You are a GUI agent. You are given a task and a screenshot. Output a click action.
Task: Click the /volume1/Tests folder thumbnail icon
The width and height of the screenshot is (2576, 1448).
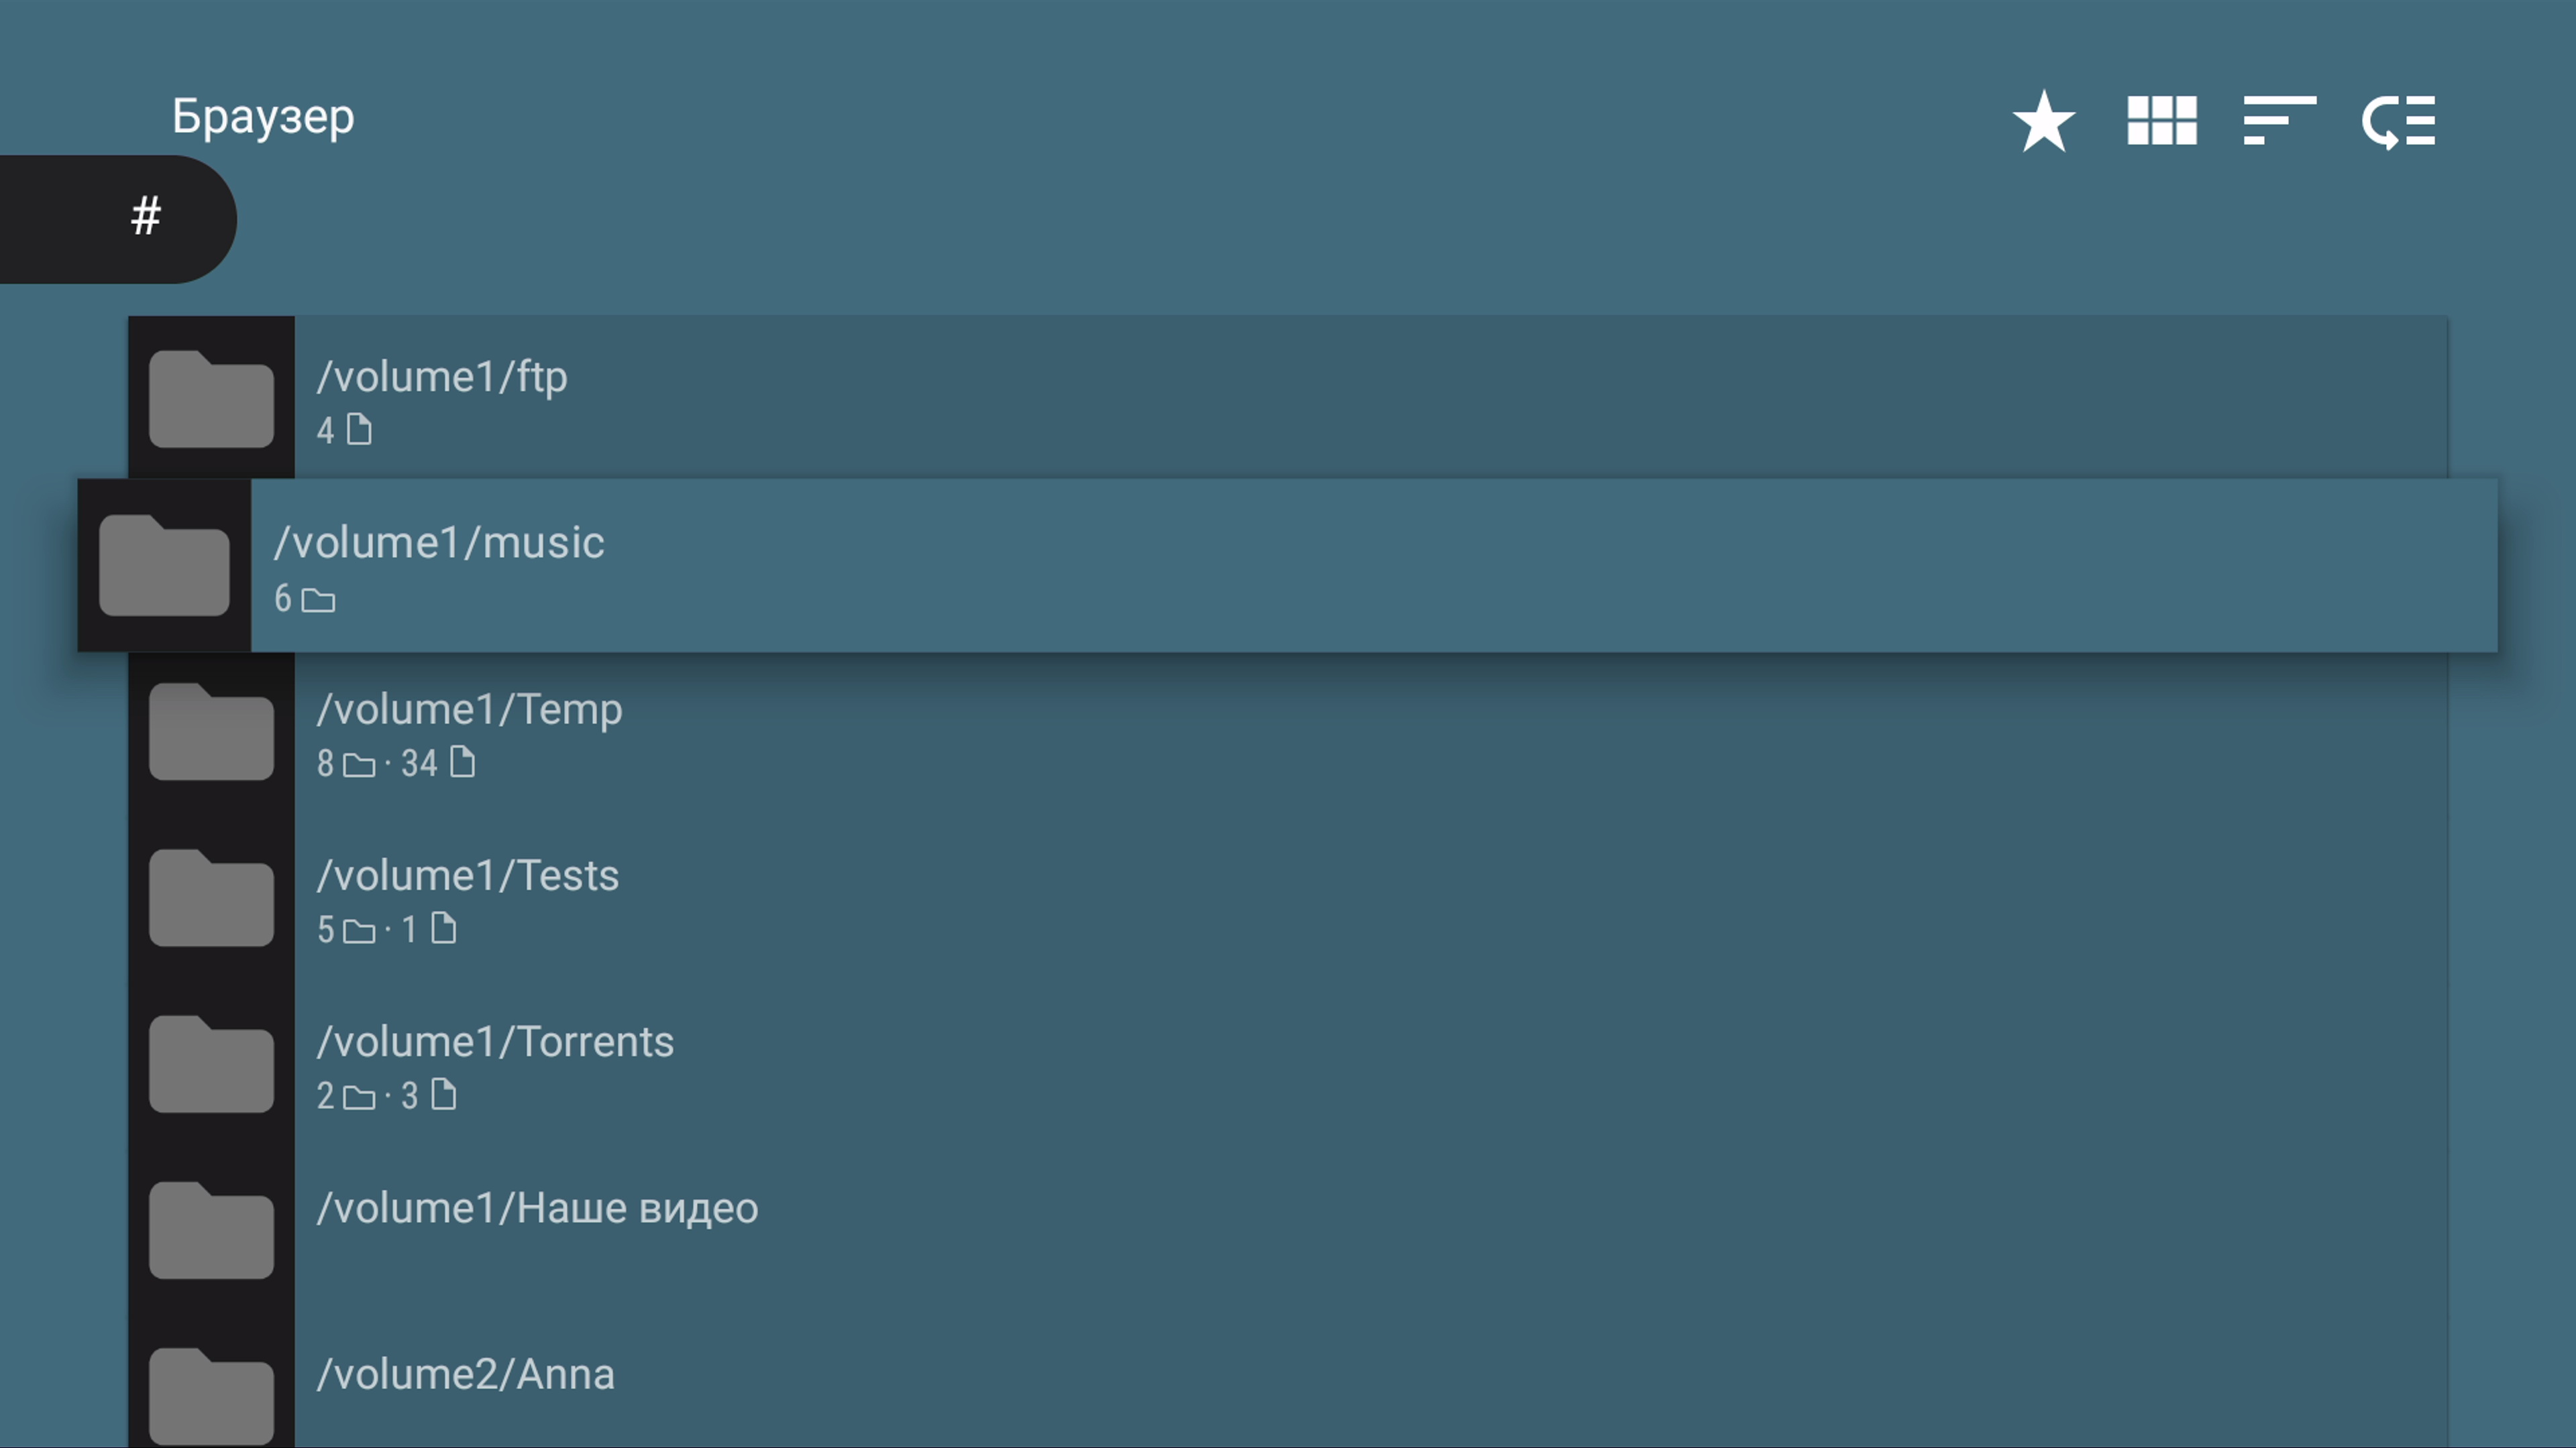[211, 896]
